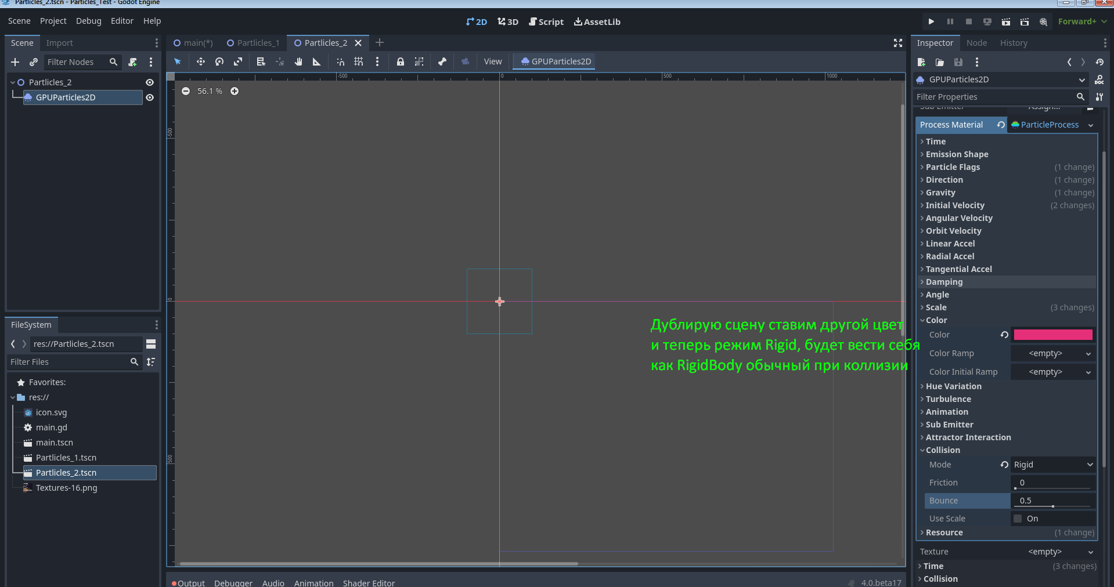
Task: Open the AssetLib workspace
Action: (597, 22)
